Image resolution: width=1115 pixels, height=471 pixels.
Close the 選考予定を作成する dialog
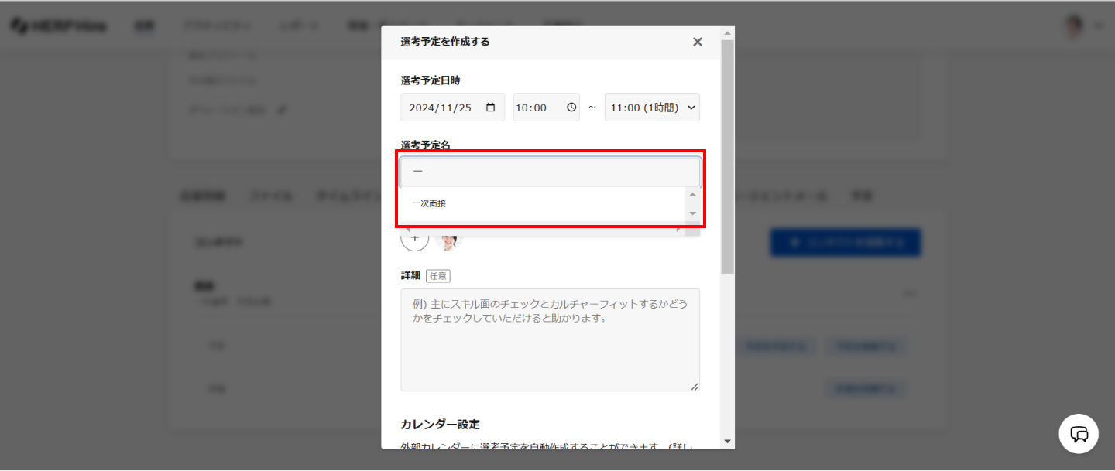[x=697, y=42]
